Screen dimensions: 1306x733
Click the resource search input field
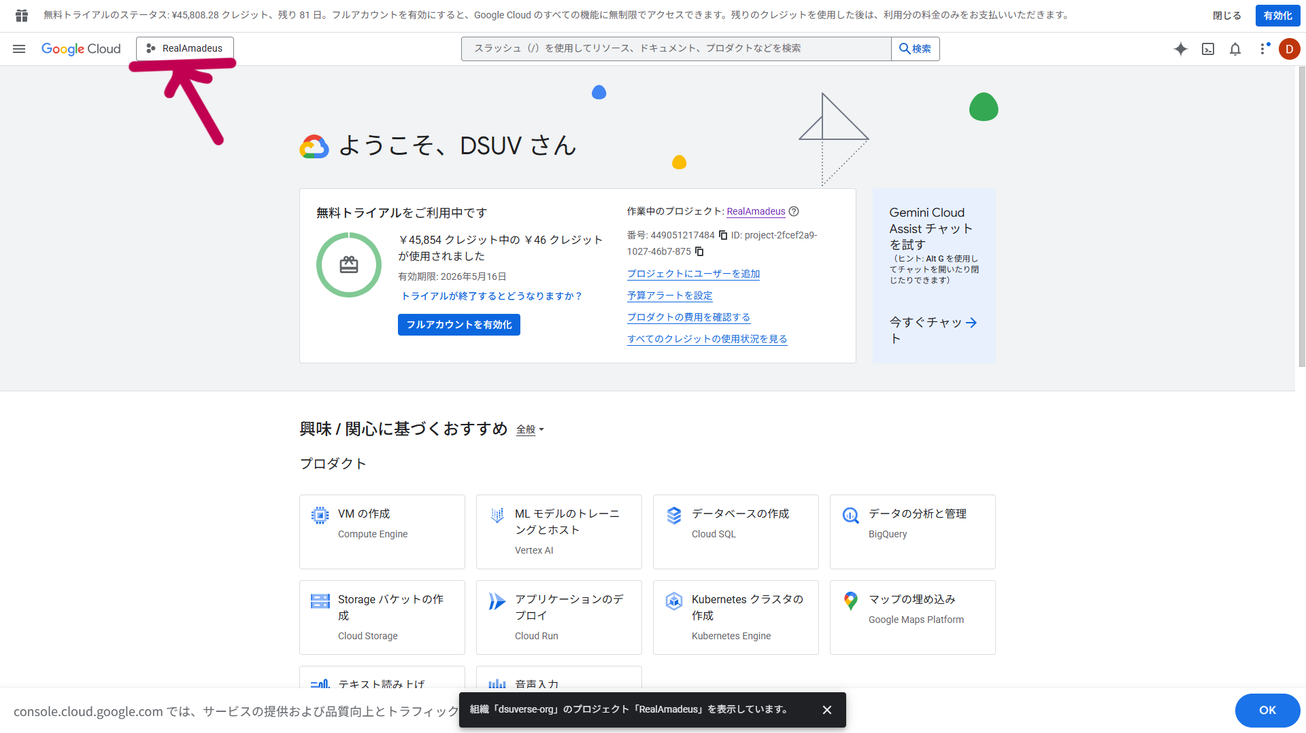click(x=675, y=48)
